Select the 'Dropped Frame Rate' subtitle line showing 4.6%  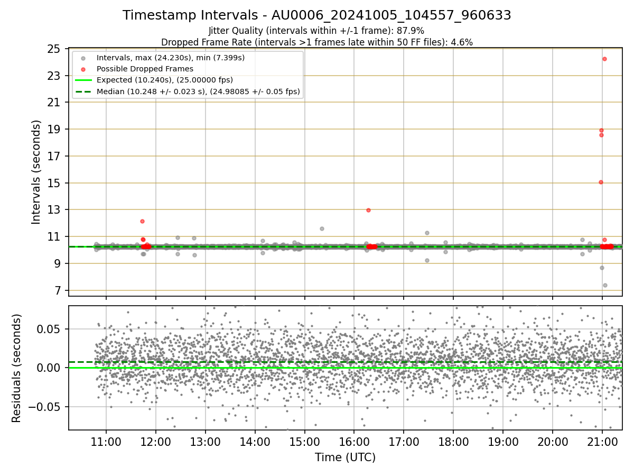[x=317, y=42]
